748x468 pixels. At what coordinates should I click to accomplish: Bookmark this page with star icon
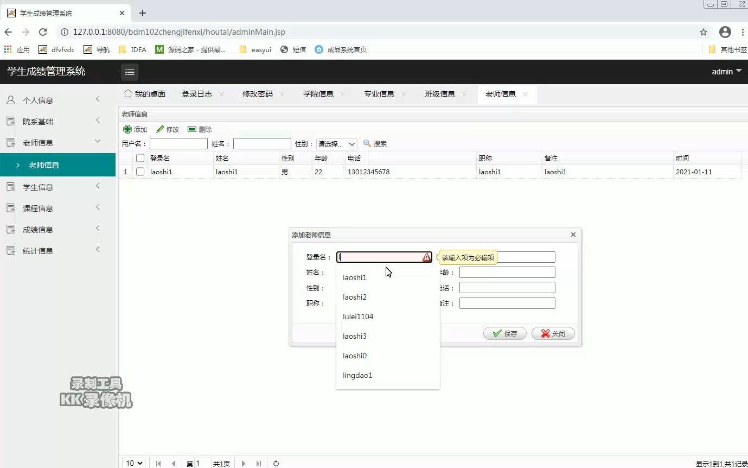[704, 32]
